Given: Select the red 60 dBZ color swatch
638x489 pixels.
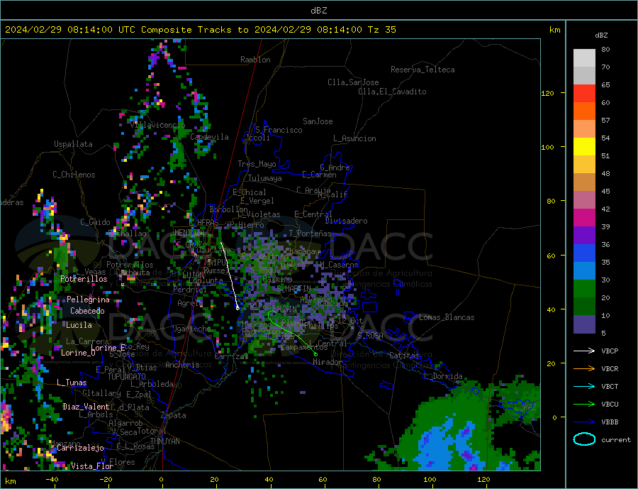Looking at the screenshot, I should (584, 93).
